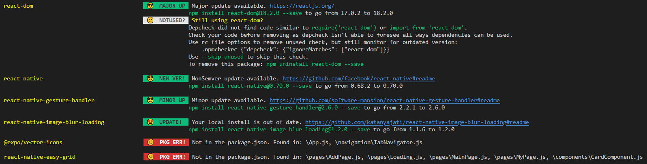This screenshot has width=647, height=164.
Task: Click the \pages\MainPage.js file path
Action: pos(459,157)
